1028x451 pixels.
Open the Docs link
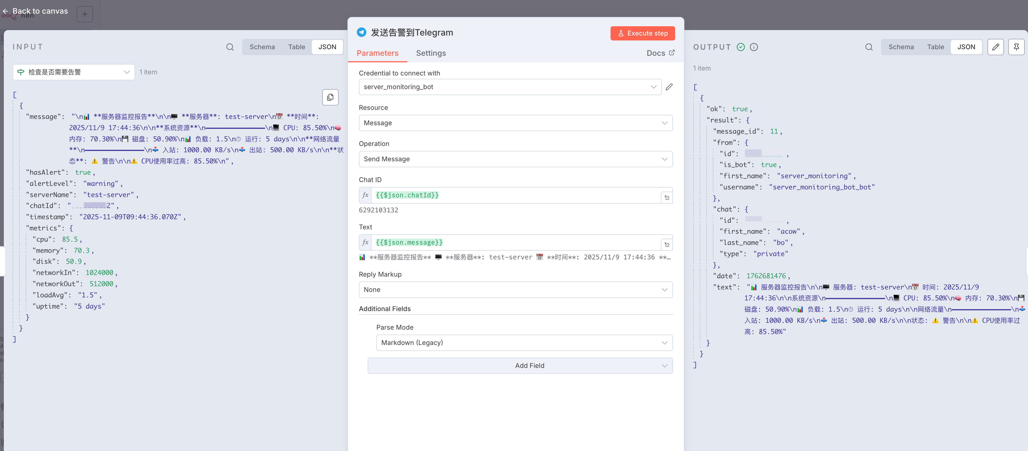click(x=660, y=53)
